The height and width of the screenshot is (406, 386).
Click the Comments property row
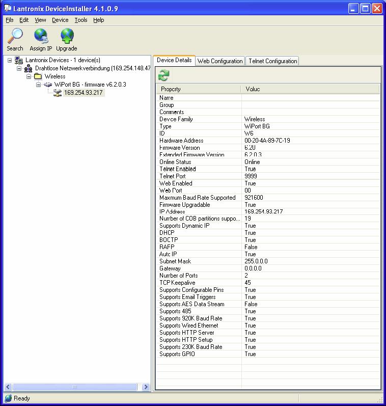pos(268,112)
